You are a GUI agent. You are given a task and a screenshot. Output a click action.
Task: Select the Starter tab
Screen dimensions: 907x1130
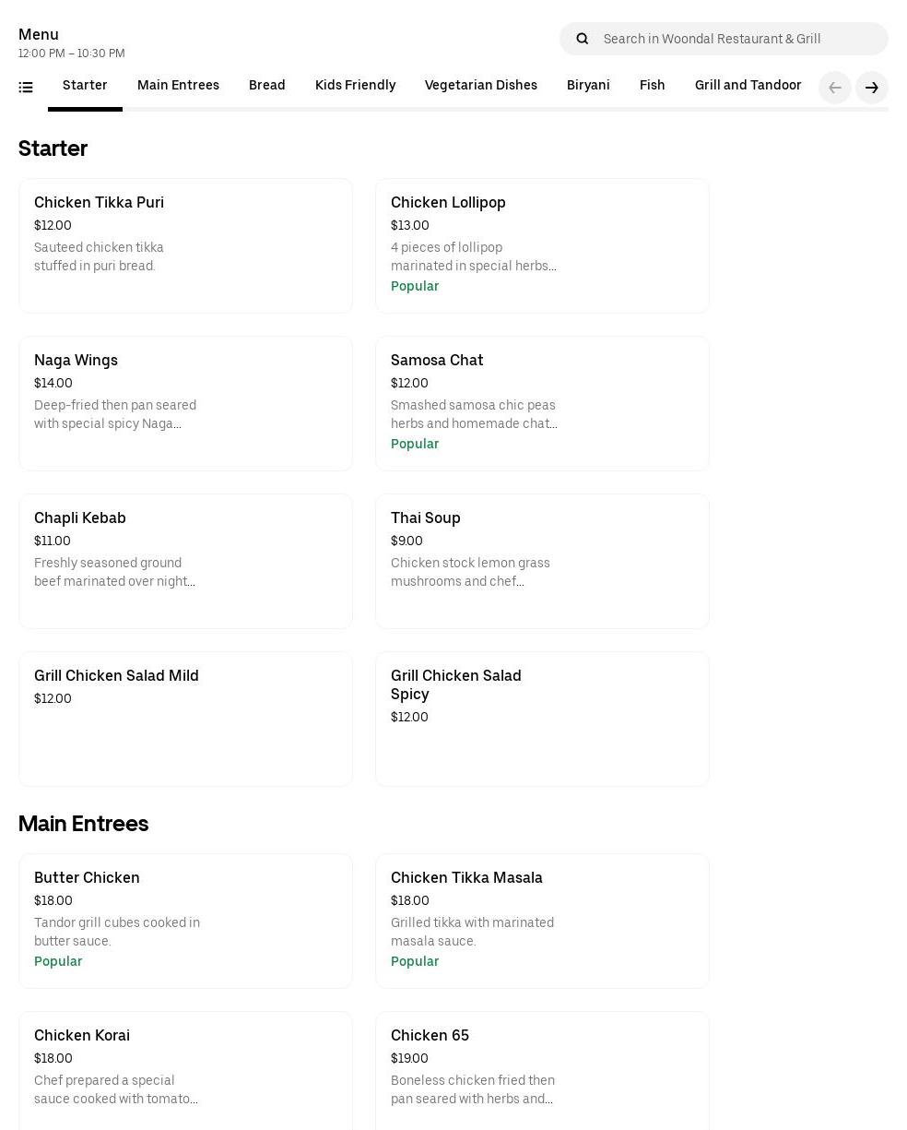tap(85, 86)
